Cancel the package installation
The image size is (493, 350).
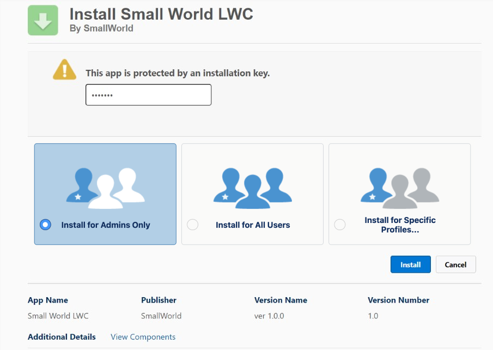click(x=455, y=264)
